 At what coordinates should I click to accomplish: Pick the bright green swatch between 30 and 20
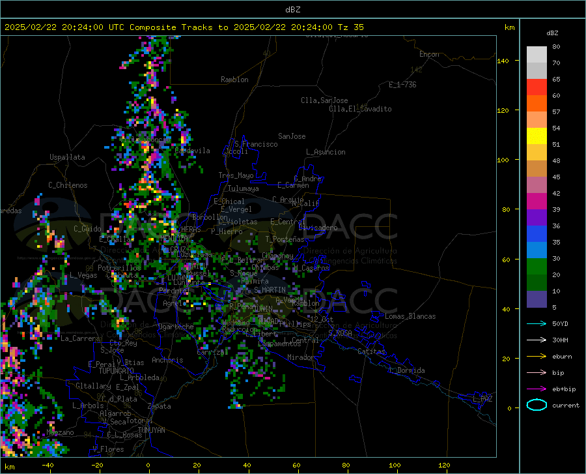pyautogui.click(x=537, y=267)
